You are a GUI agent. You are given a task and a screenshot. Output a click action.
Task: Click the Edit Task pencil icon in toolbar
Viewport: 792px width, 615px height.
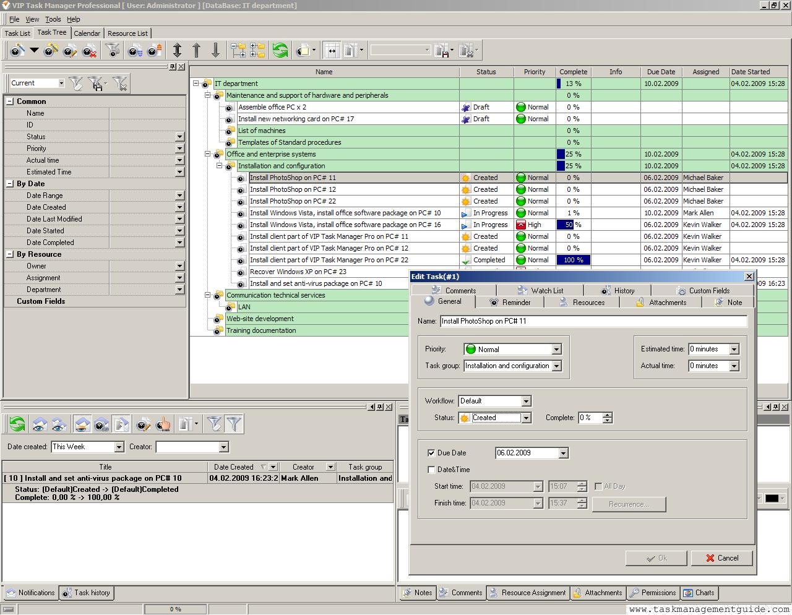click(x=70, y=51)
